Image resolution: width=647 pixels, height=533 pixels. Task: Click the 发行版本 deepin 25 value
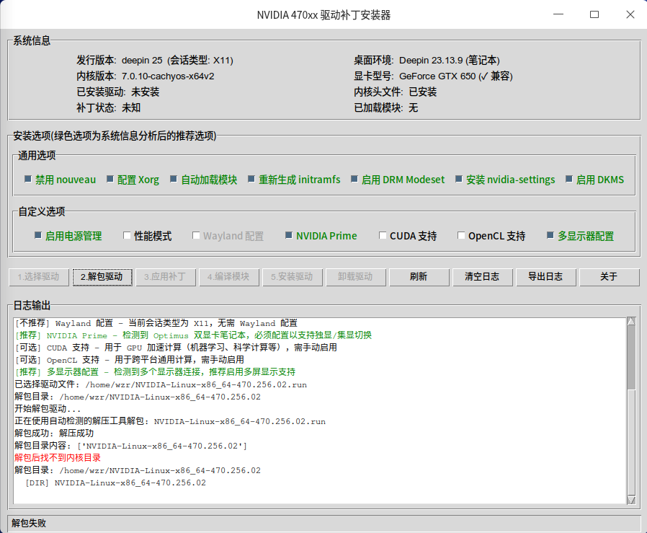coord(177,61)
